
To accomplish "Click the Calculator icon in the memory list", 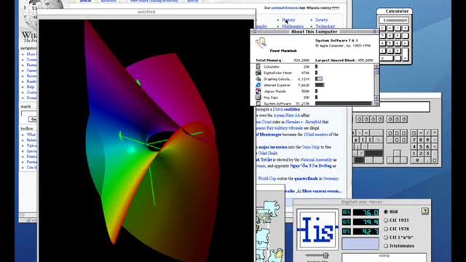I will pyautogui.click(x=258, y=67).
